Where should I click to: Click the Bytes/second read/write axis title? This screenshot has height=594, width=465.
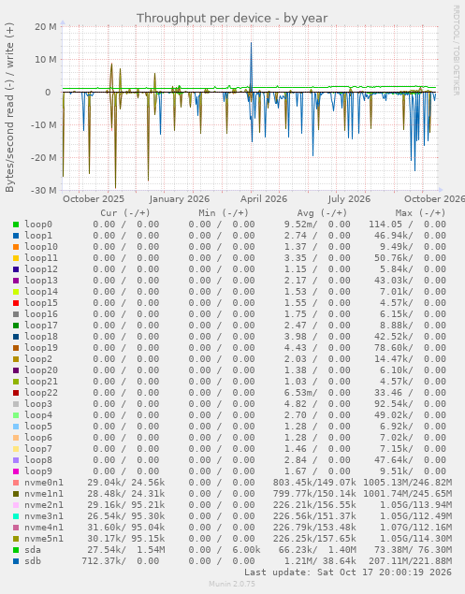pyautogui.click(x=9, y=108)
